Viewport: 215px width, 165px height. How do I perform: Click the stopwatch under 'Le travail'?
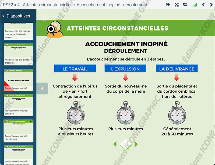point(76,113)
